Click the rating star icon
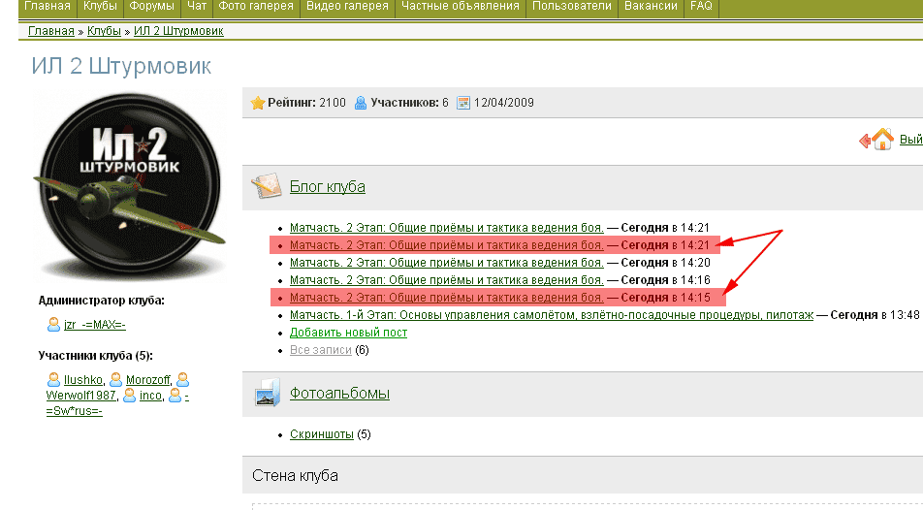The image size is (923, 510). point(257,103)
